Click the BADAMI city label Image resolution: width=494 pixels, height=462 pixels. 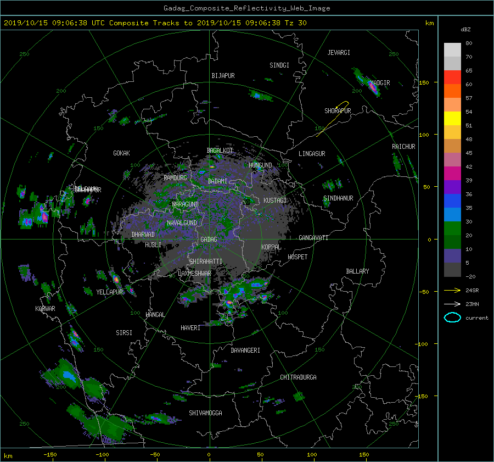point(217,181)
